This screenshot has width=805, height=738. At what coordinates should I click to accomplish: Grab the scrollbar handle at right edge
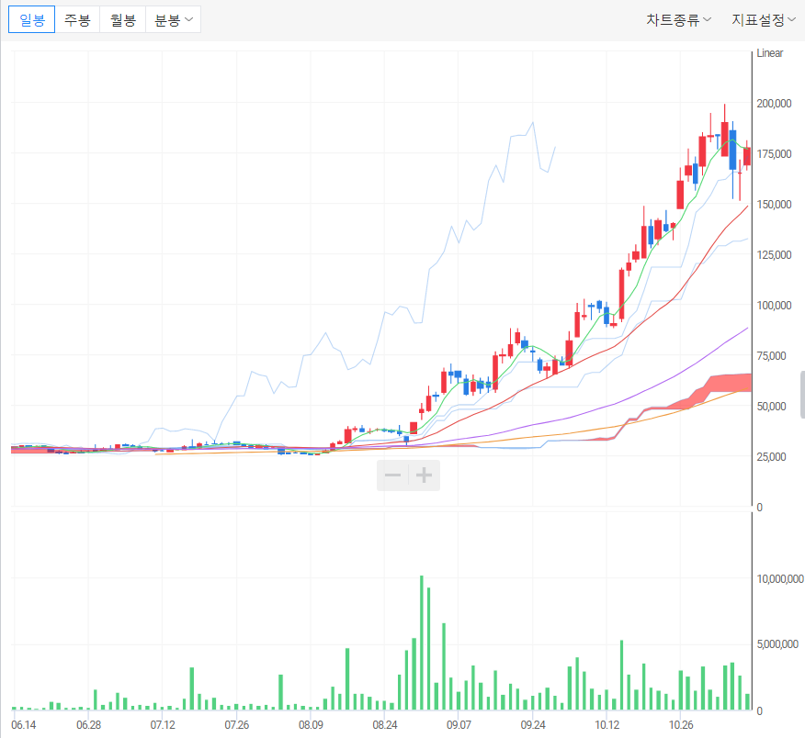click(x=802, y=395)
